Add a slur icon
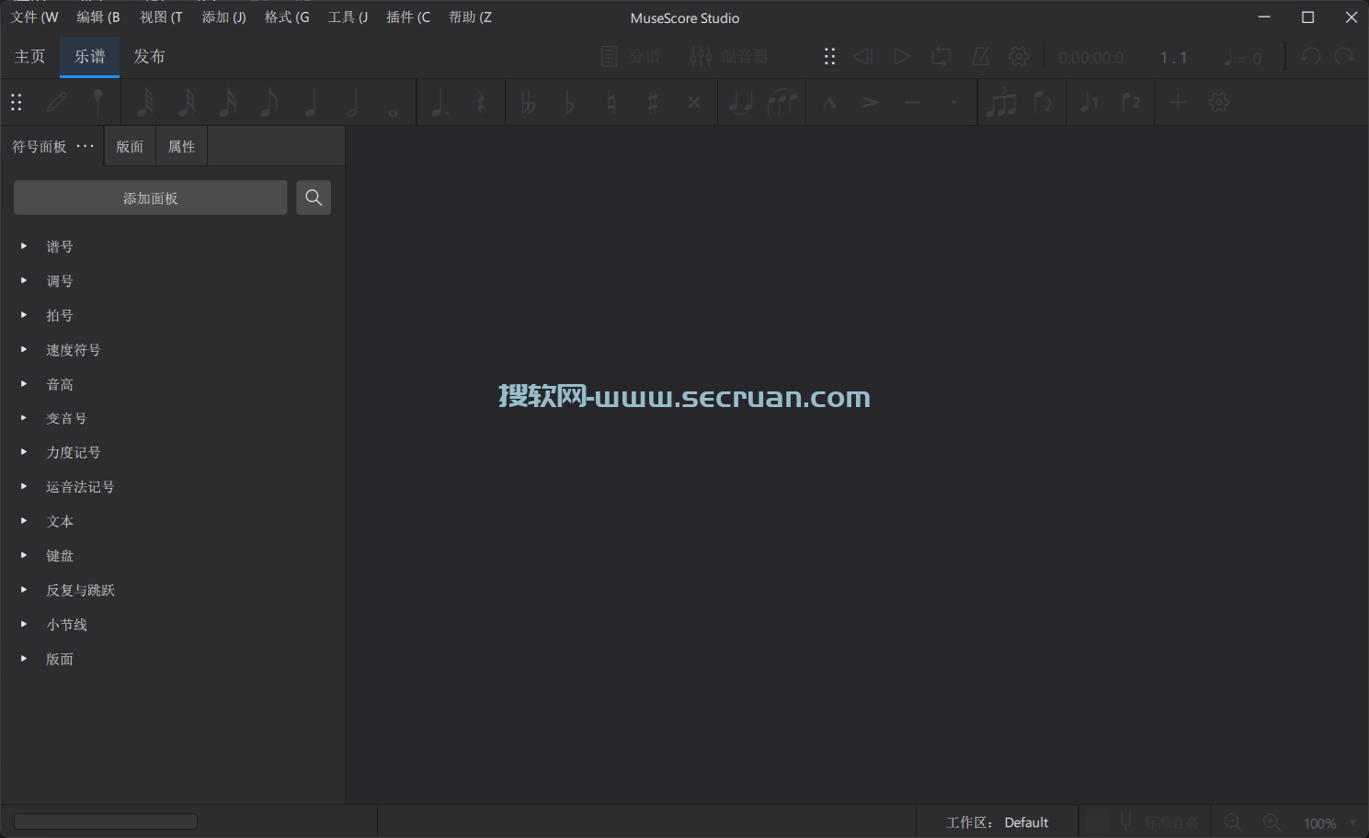This screenshot has height=838, width=1369. pyautogui.click(x=781, y=102)
